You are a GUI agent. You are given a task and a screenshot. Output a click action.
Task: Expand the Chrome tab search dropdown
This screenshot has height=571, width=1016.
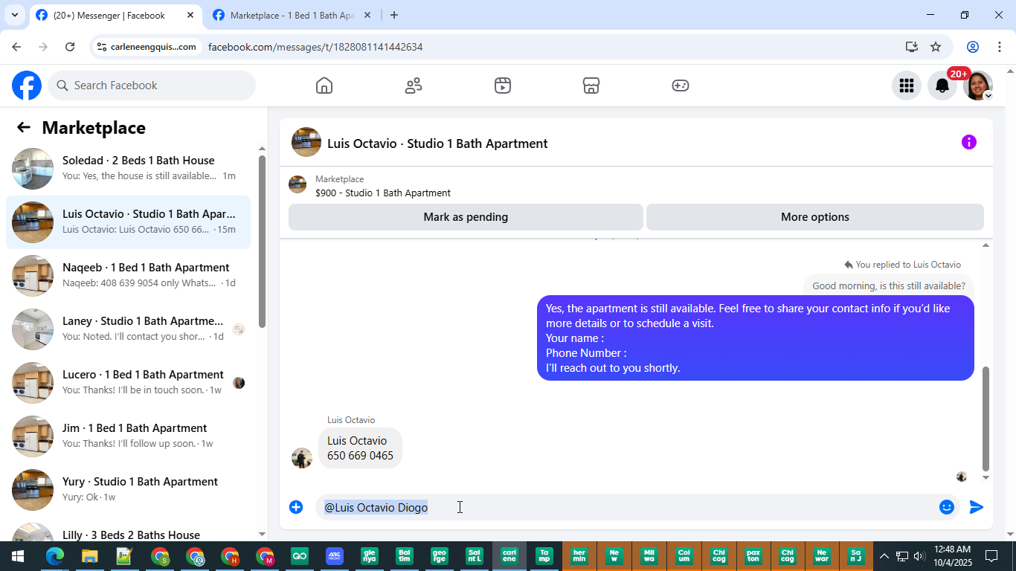[15, 15]
